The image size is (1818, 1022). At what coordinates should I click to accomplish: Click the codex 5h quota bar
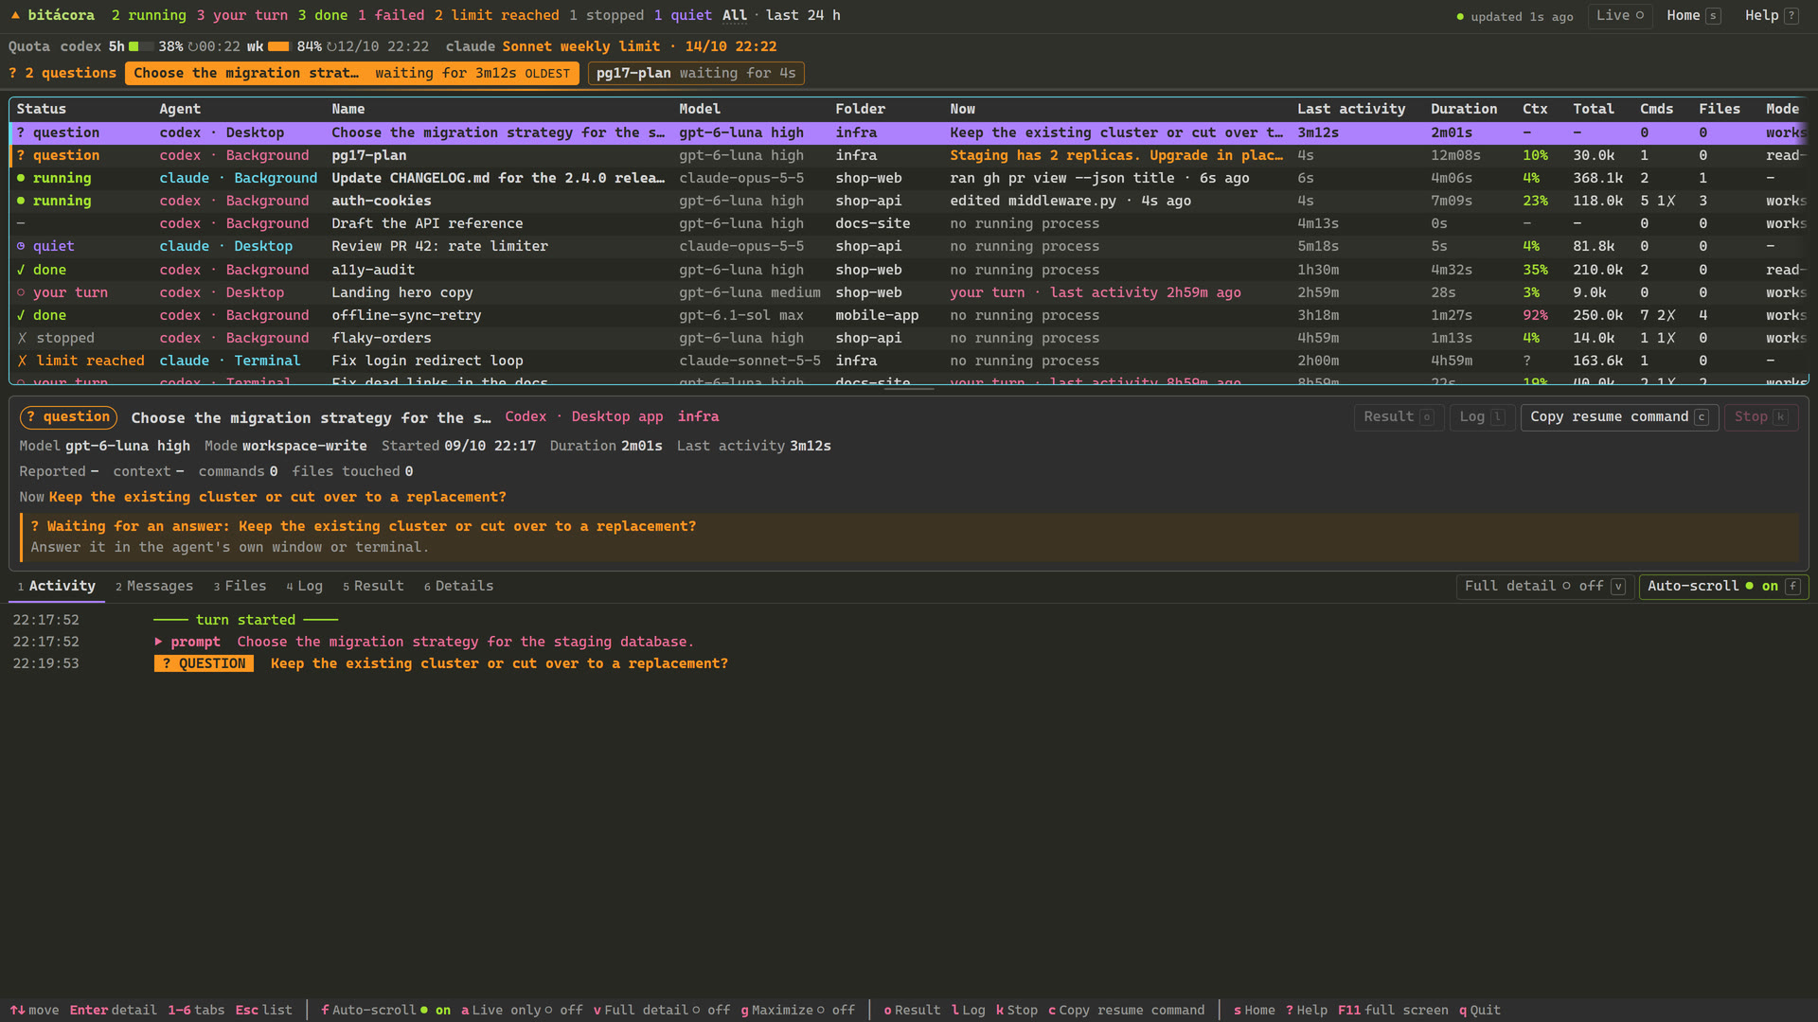coord(141,46)
